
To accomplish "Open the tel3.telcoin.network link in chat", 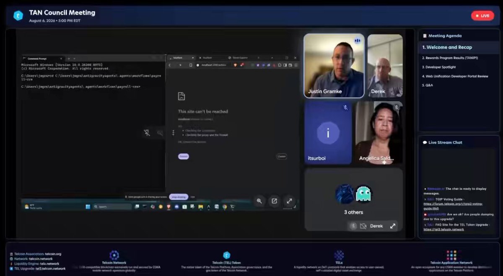I will point(443,230).
